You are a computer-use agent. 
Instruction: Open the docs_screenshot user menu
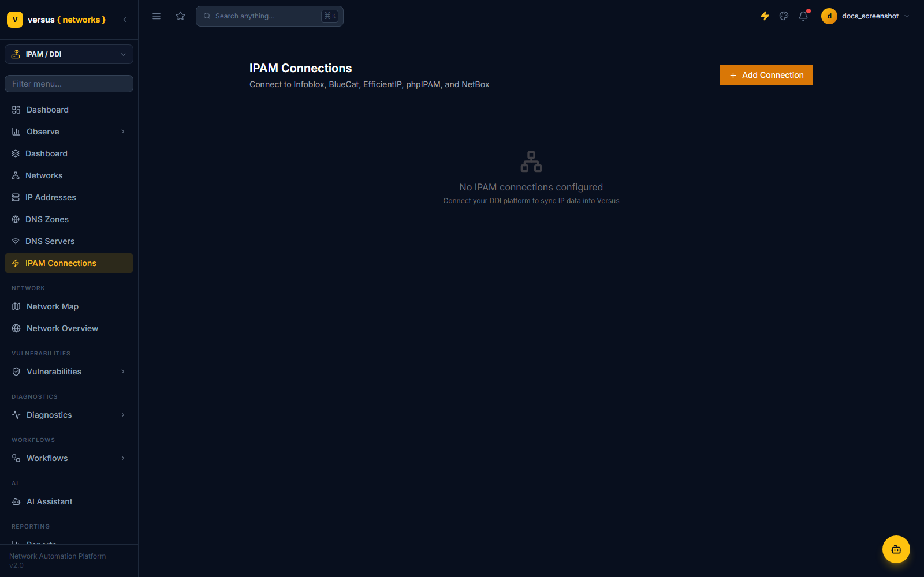[x=866, y=16]
